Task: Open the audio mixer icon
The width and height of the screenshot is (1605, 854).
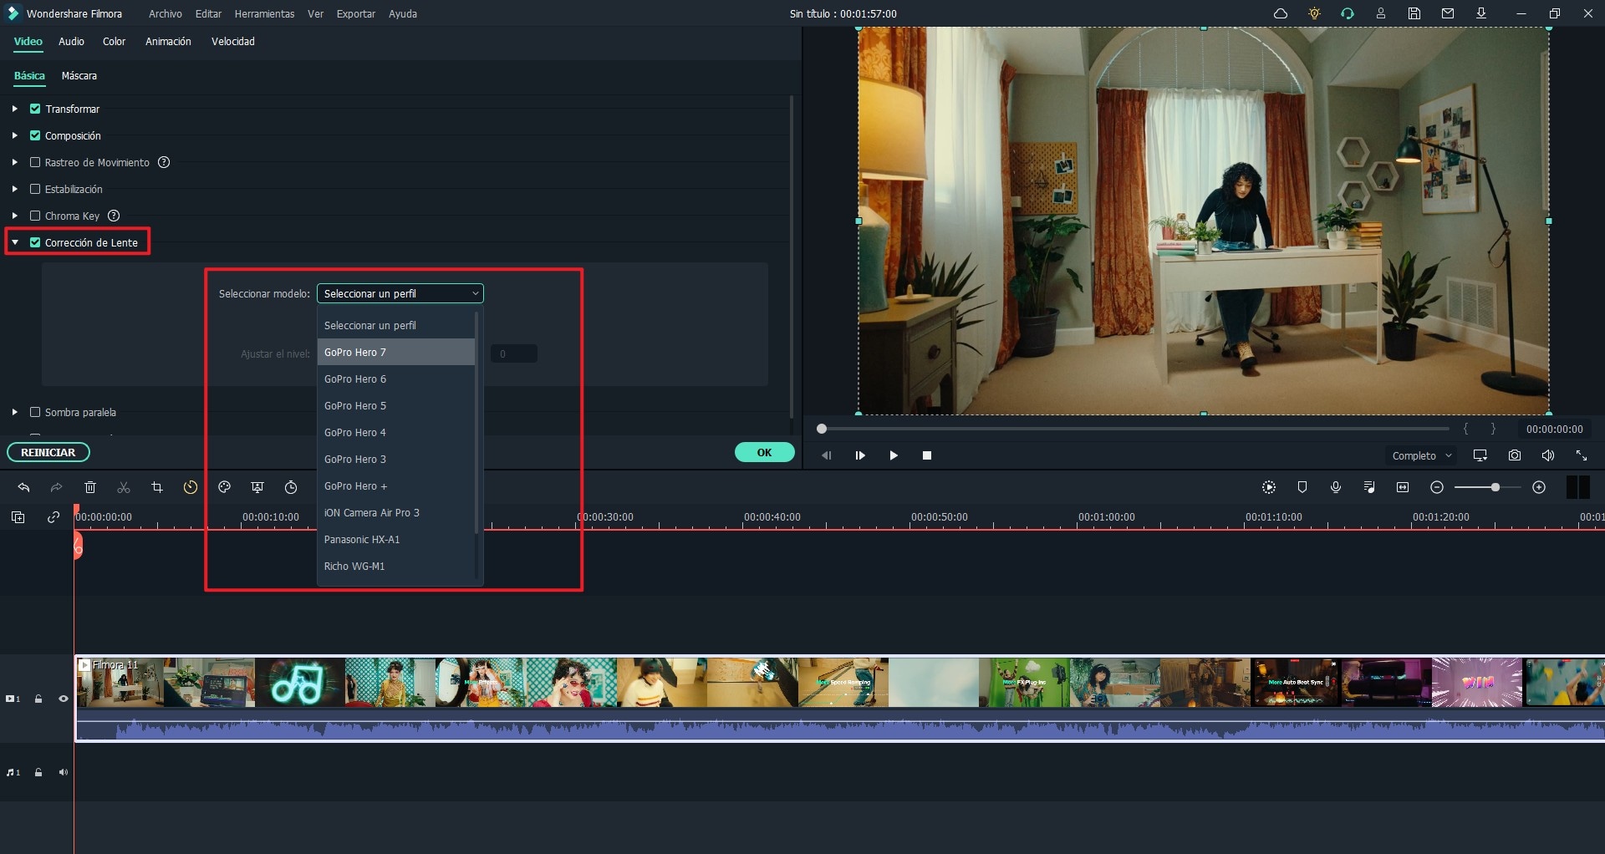Action: pyautogui.click(x=1369, y=487)
